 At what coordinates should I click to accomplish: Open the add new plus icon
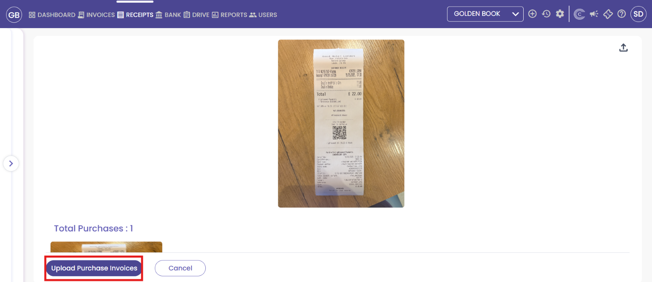pyautogui.click(x=532, y=14)
